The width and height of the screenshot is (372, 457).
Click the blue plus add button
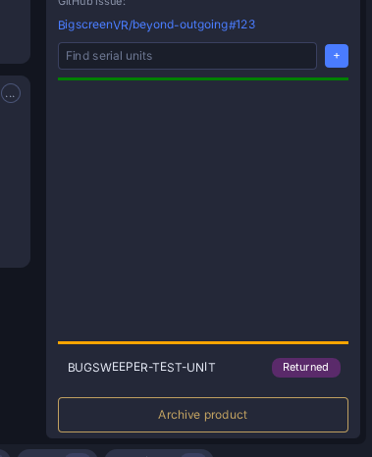pos(337,56)
